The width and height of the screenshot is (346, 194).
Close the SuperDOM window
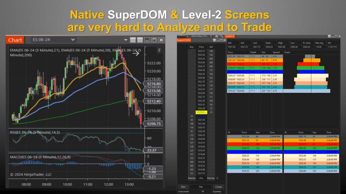[x=225, y=40]
